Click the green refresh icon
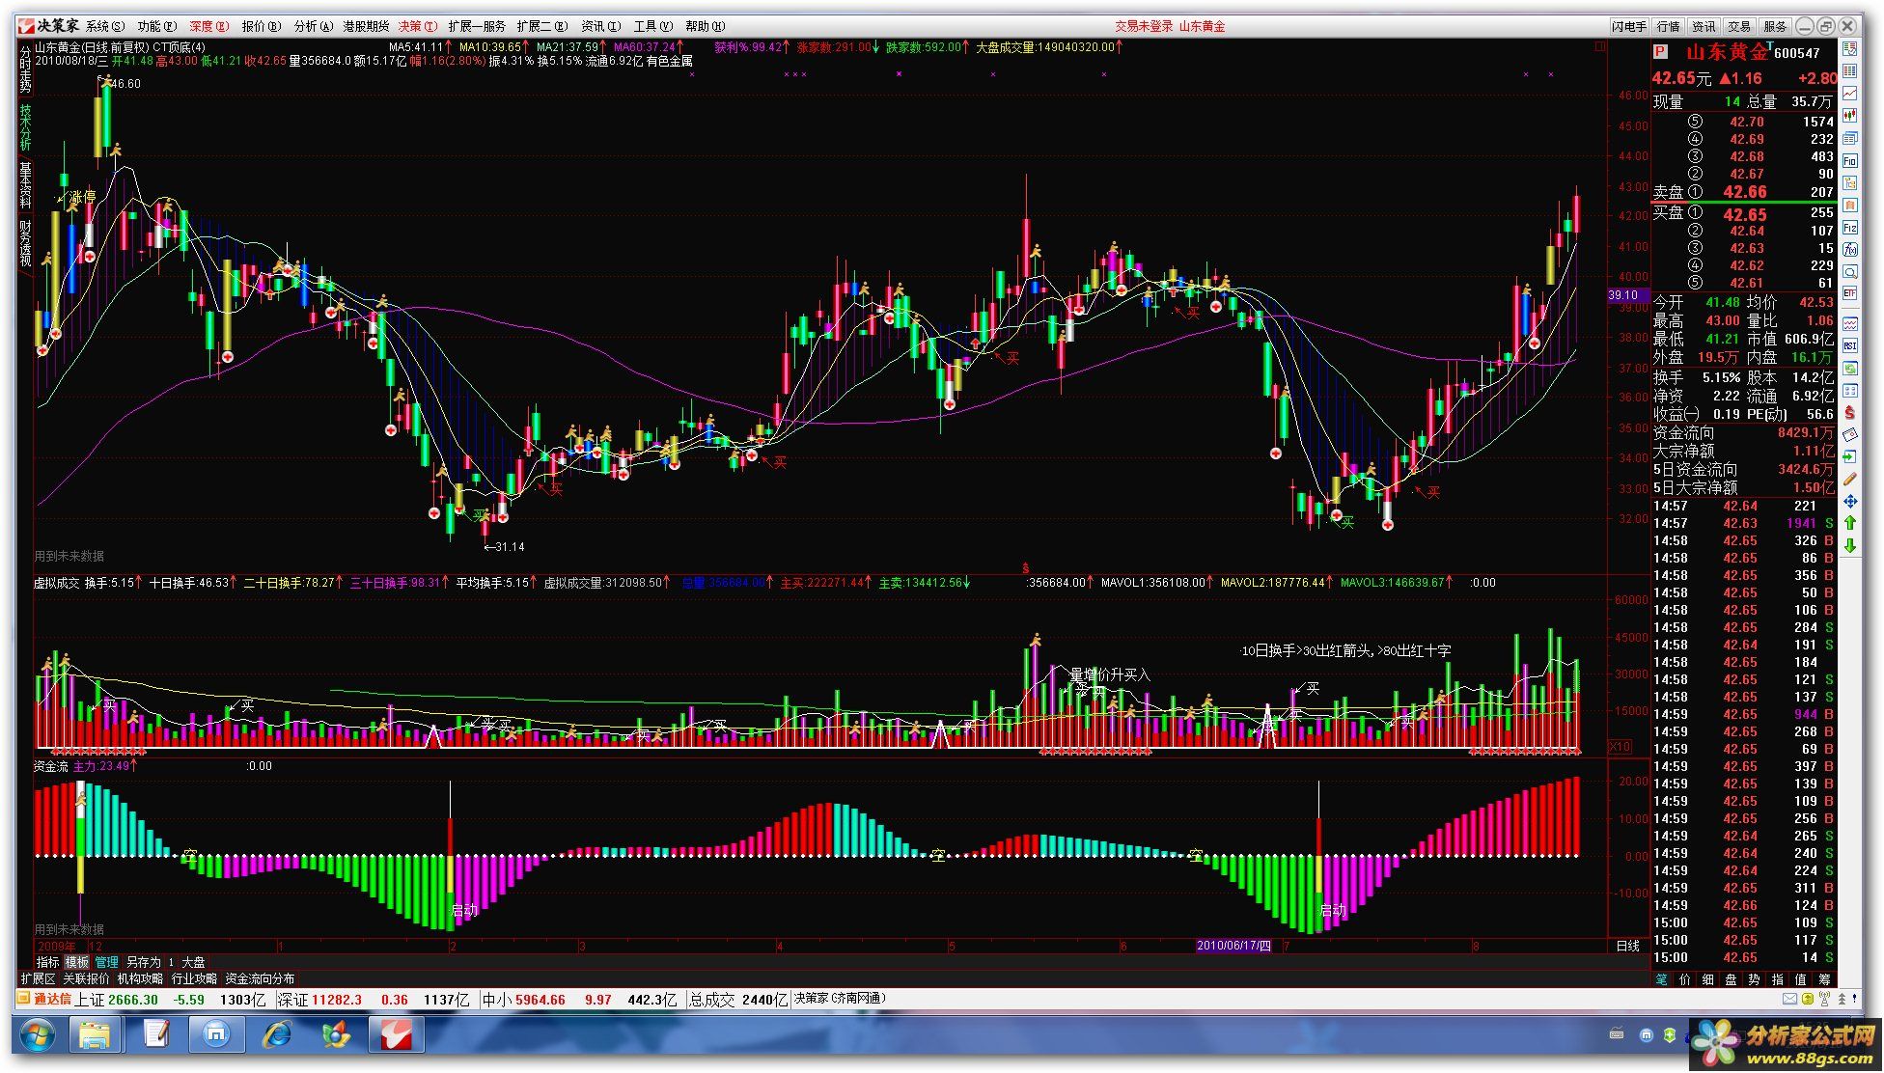 (1850, 368)
